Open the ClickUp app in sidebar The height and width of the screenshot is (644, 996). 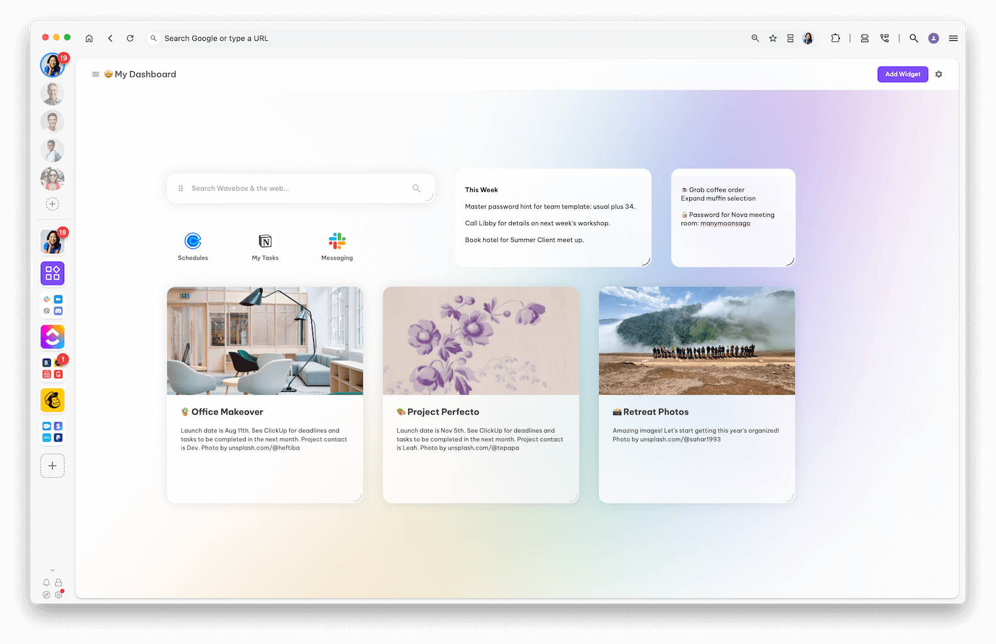point(53,336)
